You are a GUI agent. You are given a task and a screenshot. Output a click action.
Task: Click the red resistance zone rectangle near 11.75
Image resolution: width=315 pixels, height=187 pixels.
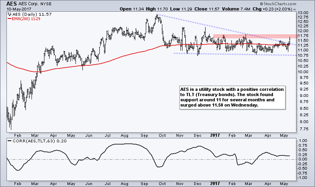coord(256,37)
